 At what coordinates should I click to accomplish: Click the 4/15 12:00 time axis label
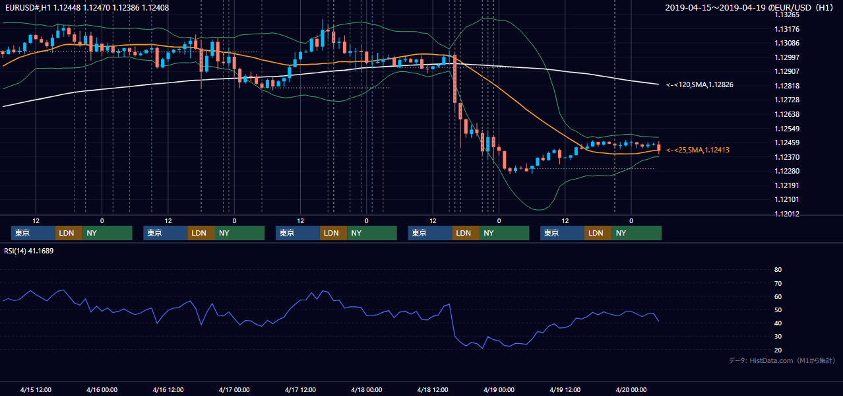36,390
